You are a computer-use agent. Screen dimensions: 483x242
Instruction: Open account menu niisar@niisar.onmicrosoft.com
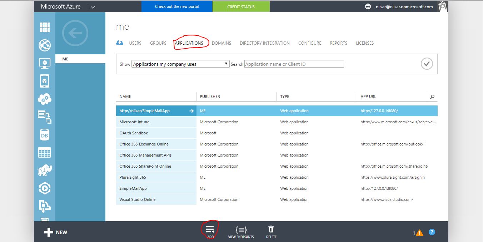click(404, 6)
